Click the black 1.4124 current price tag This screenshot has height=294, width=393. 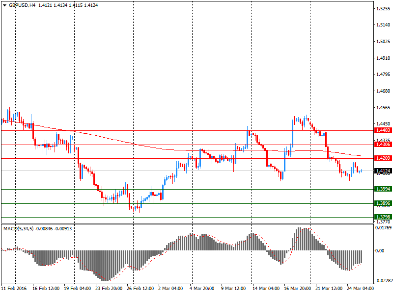[x=383, y=171]
